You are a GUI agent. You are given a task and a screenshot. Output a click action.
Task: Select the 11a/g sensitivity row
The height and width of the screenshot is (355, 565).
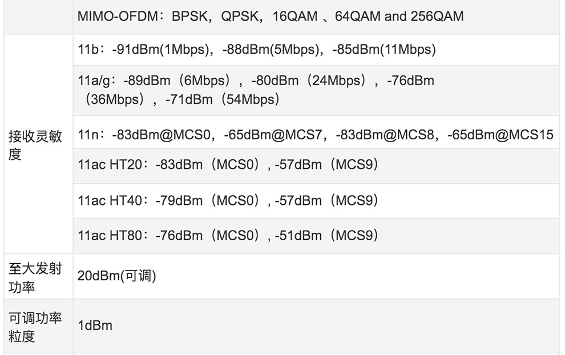pos(256,90)
